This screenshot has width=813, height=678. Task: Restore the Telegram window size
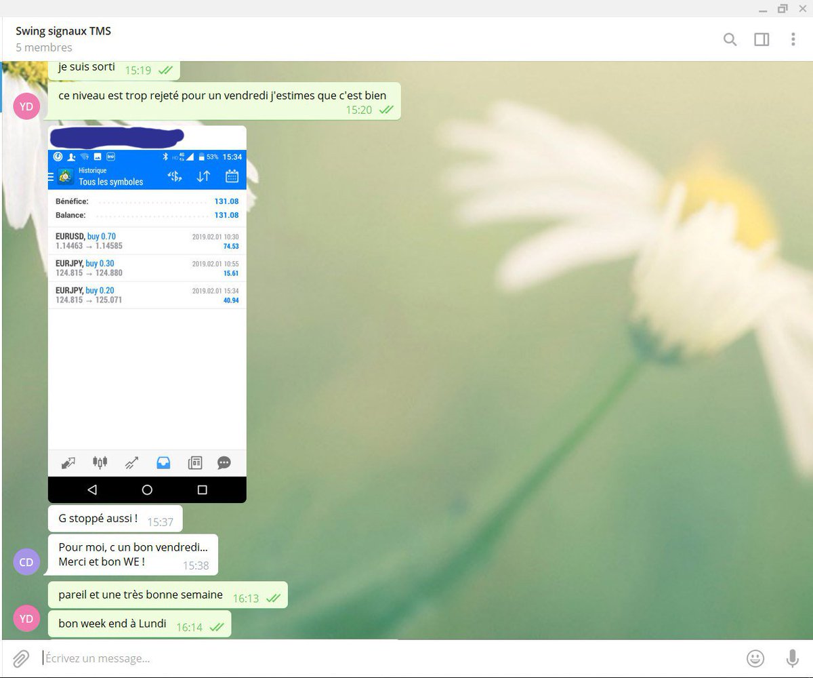tap(783, 8)
